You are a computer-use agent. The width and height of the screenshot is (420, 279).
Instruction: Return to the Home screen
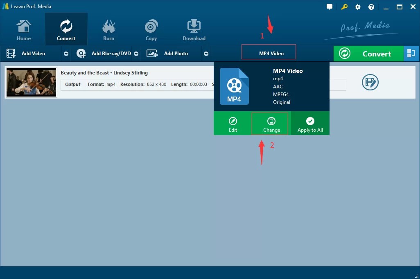(x=23, y=29)
